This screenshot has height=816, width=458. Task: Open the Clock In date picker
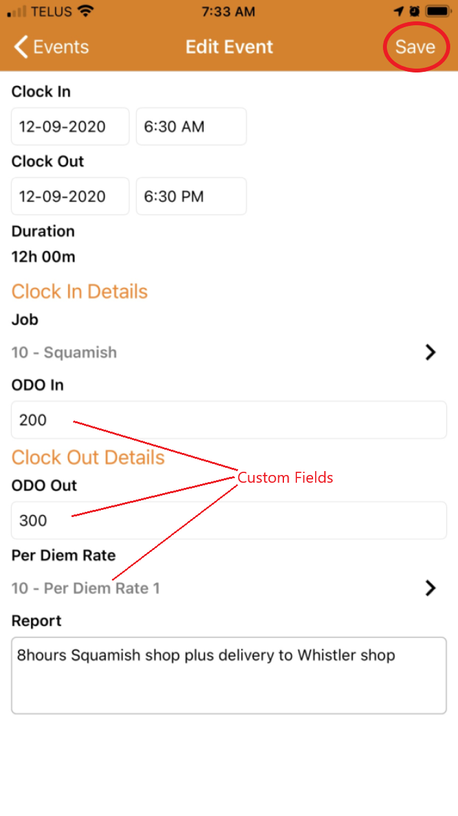(70, 126)
